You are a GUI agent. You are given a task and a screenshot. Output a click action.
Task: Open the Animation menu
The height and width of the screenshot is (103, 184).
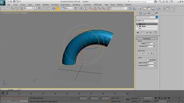point(55,5)
